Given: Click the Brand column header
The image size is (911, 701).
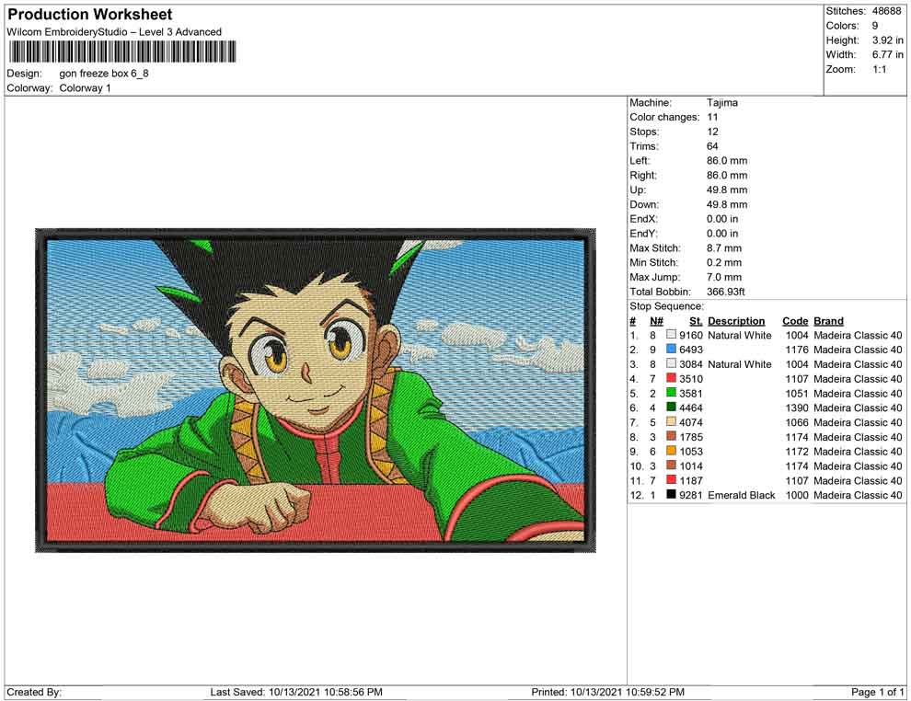Looking at the screenshot, I should click(828, 320).
